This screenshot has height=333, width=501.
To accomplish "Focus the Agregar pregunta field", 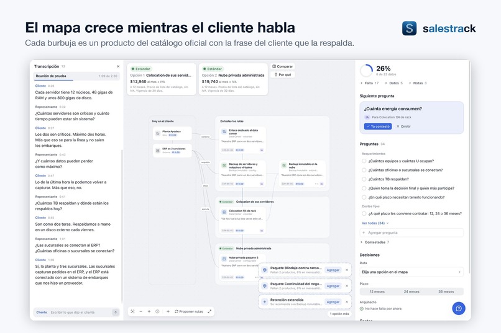I will 411,233.
